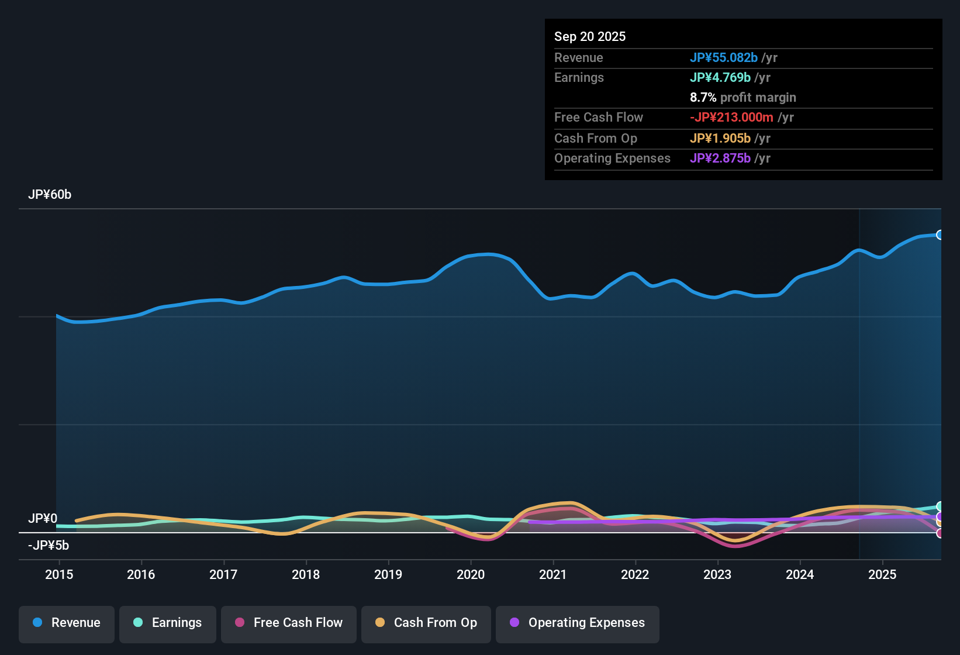This screenshot has height=655, width=960.
Task: Click the JP¥55.082b revenue value
Action: pos(724,58)
